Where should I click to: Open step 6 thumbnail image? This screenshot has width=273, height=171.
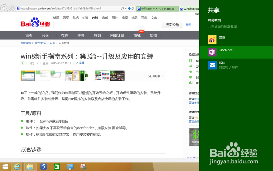tap(102, 76)
